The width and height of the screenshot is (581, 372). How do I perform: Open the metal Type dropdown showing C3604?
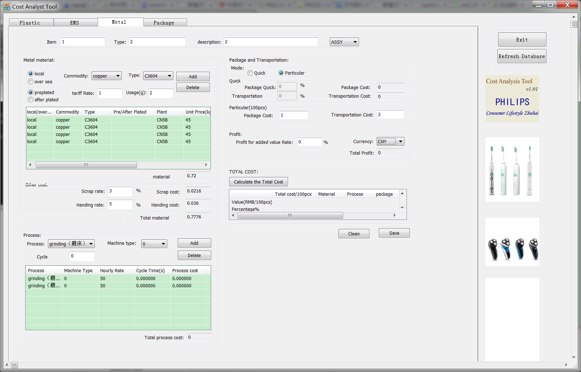[x=158, y=76]
